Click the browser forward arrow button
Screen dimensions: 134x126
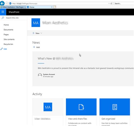(7, 3)
